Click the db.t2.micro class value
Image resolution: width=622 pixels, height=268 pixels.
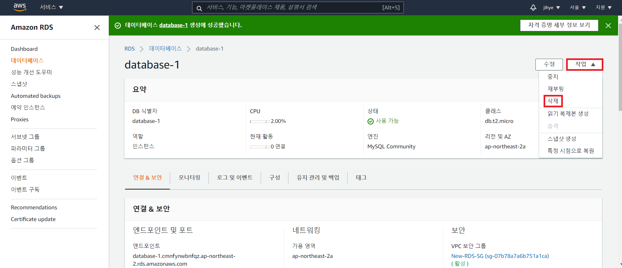(499, 121)
